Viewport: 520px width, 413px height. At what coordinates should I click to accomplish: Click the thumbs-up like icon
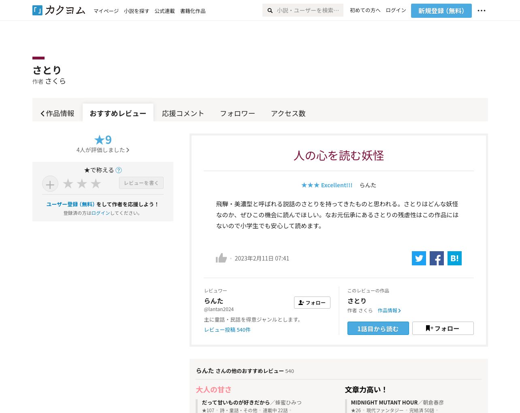point(221,258)
